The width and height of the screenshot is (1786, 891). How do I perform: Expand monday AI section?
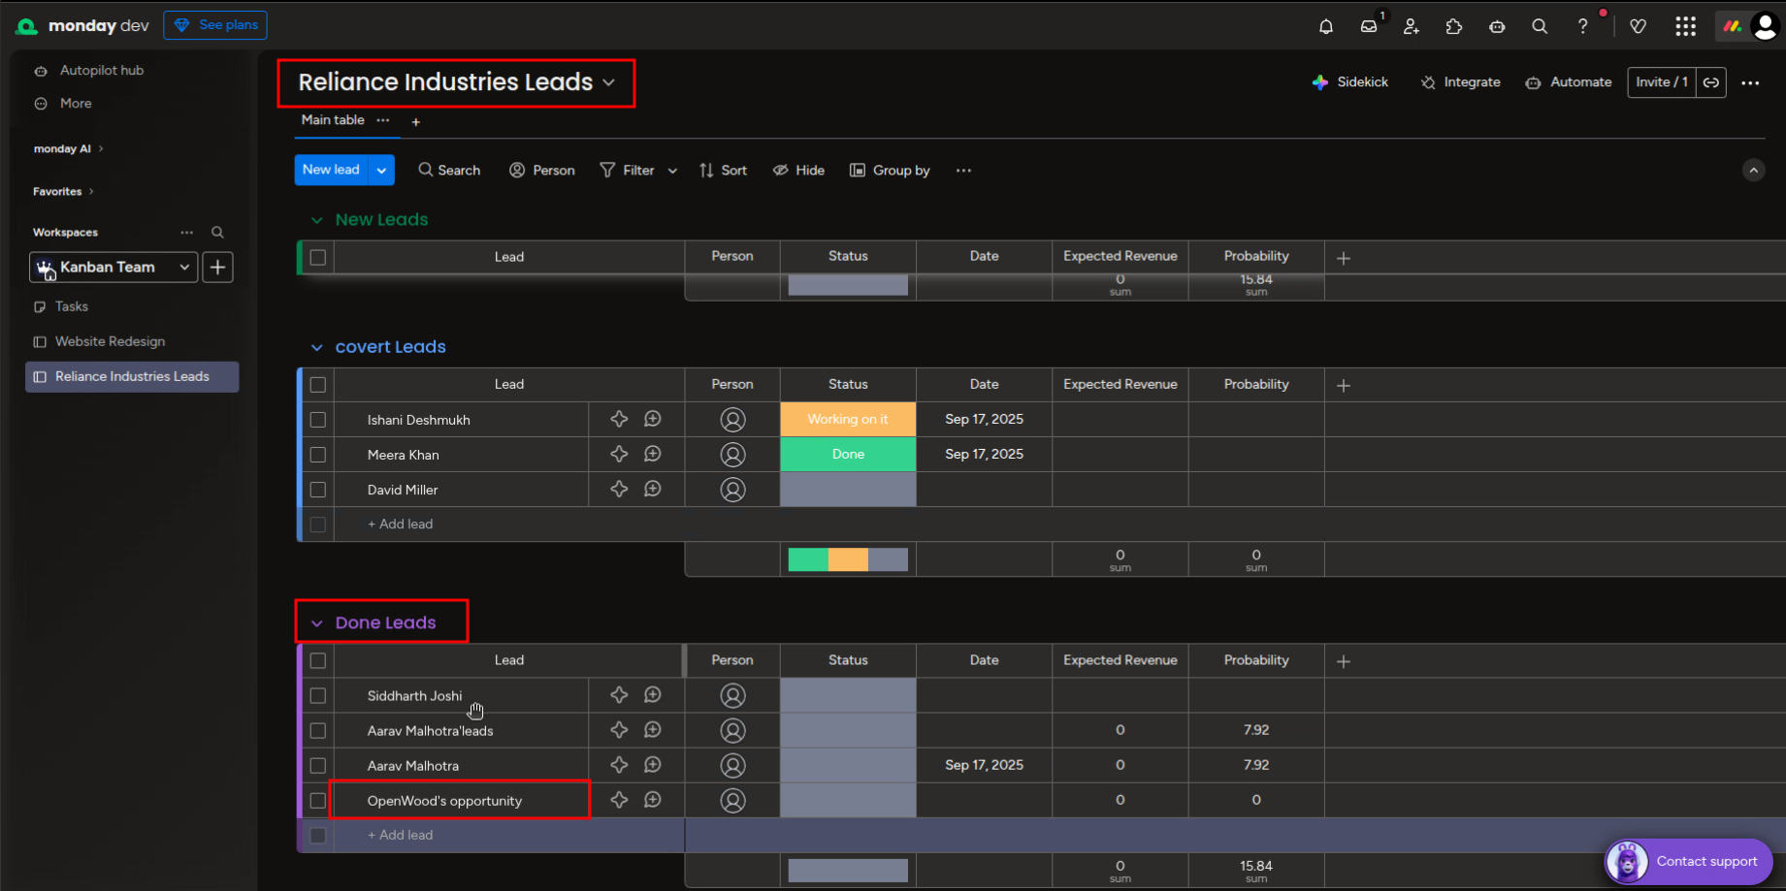coord(68,148)
